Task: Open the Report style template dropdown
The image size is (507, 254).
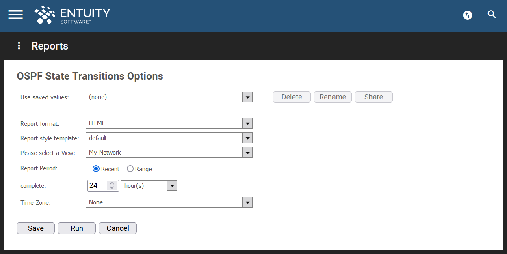Action: (169, 138)
